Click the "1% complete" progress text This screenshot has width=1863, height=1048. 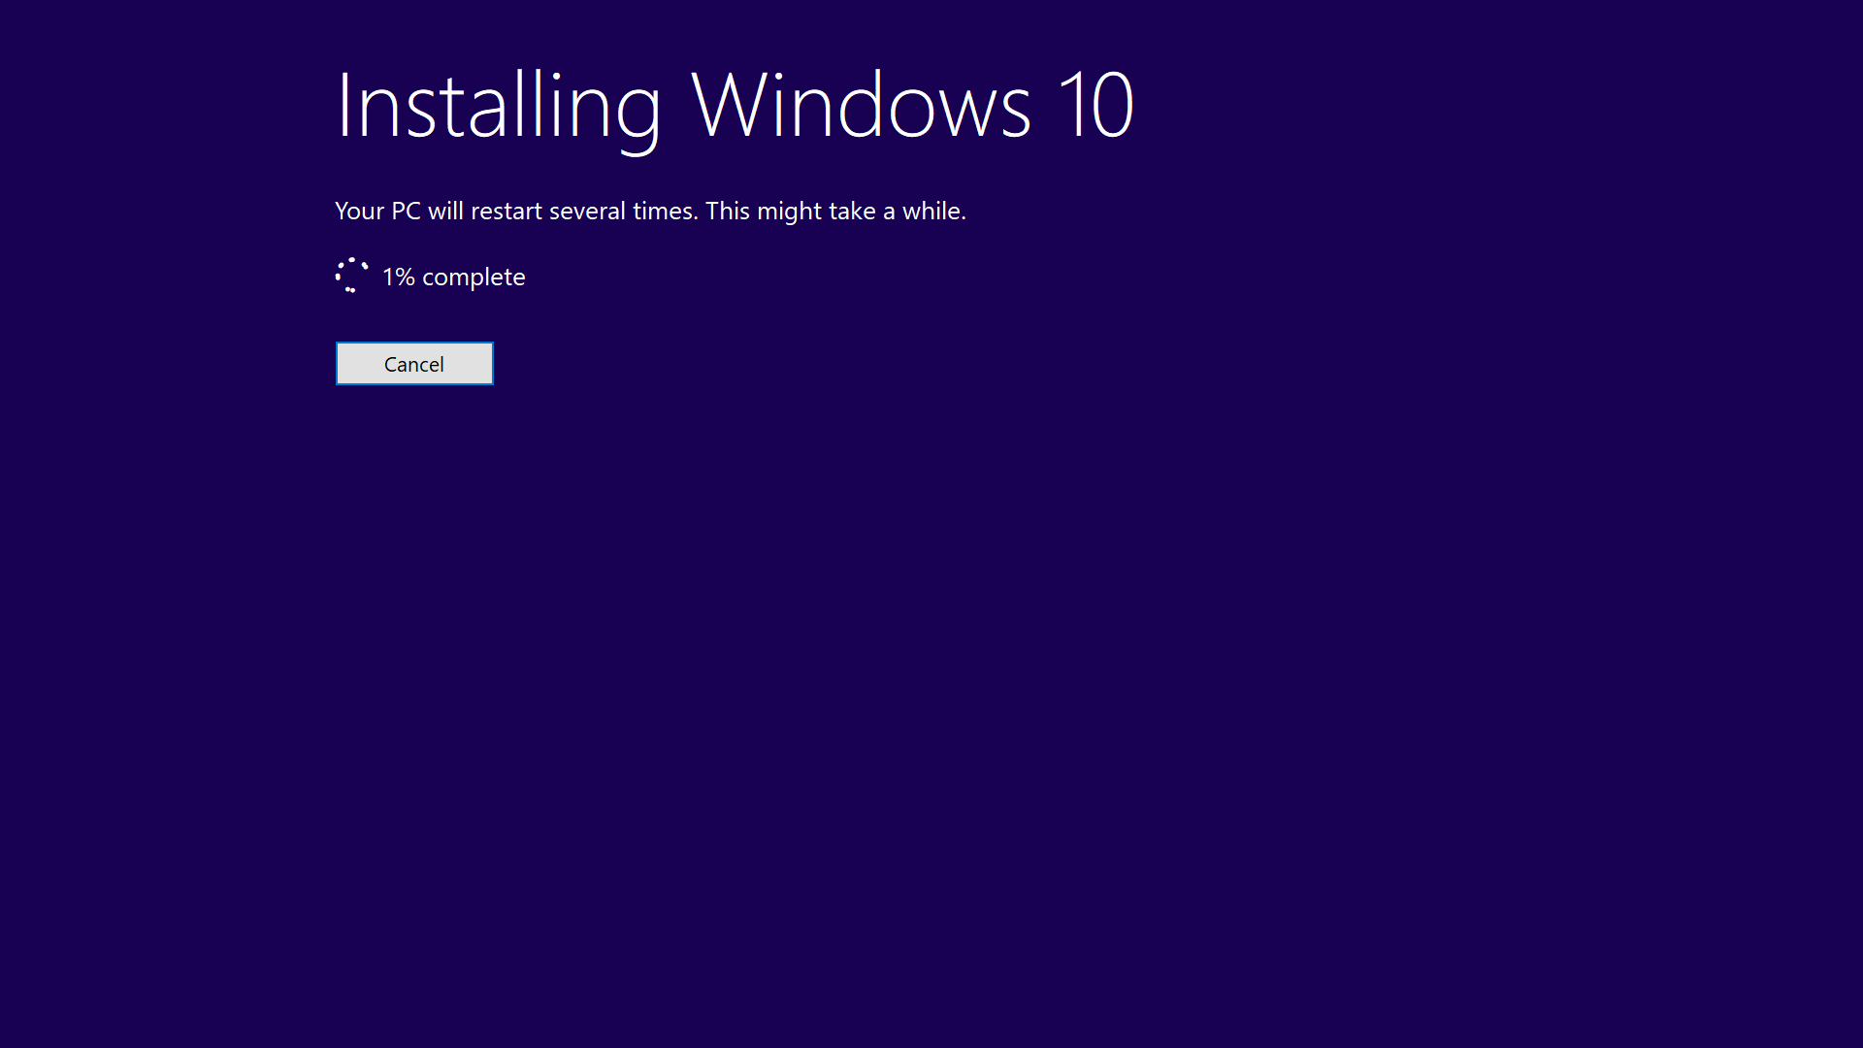pyautogui.click(x=453, y=278)
